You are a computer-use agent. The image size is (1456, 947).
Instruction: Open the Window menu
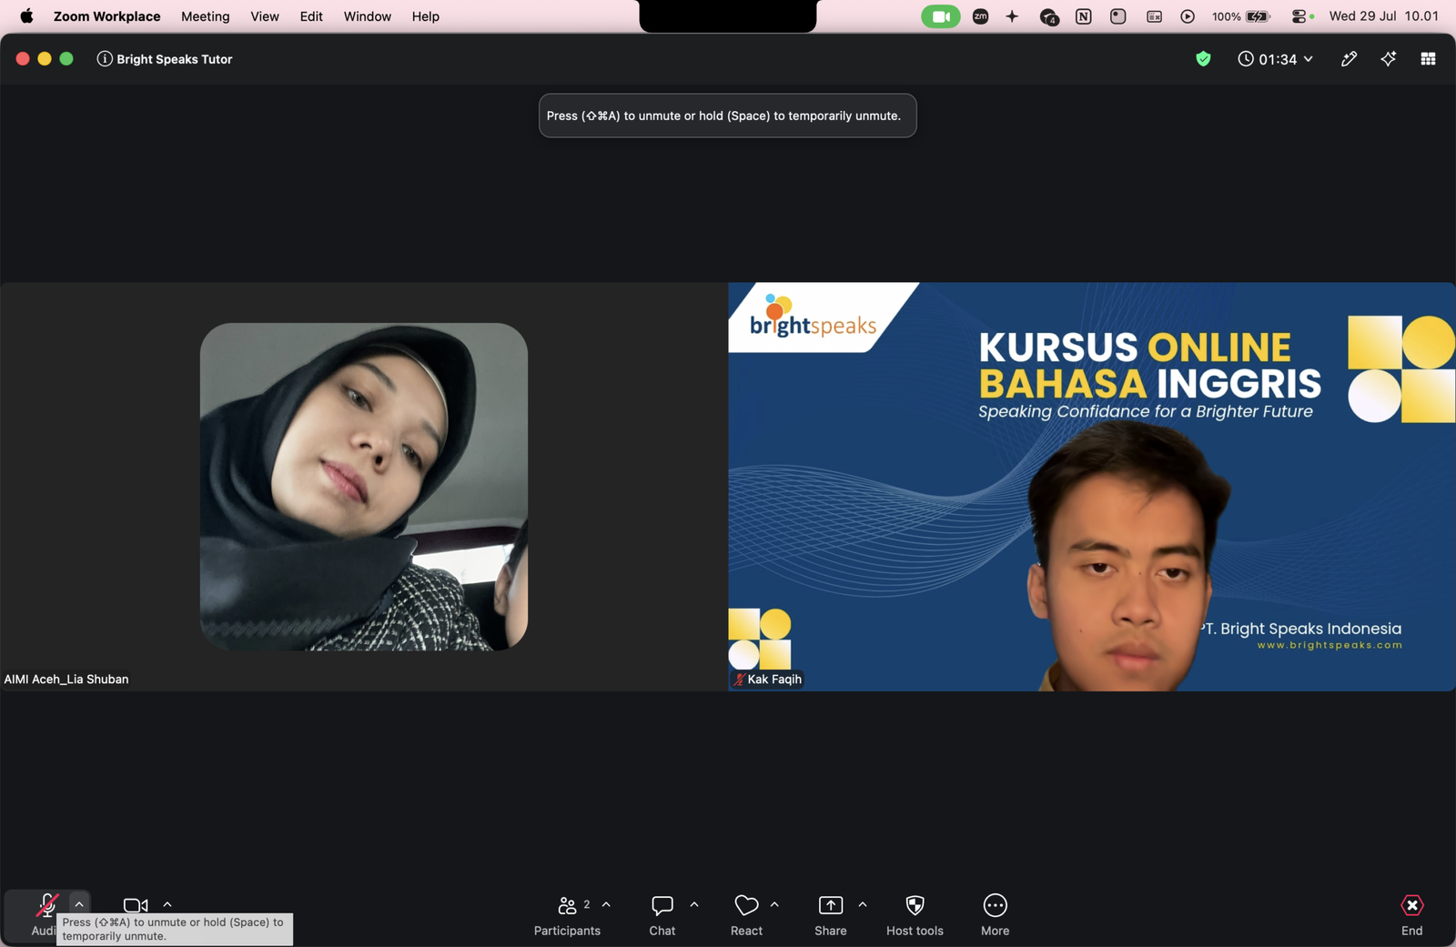click(x=368, y=16)
